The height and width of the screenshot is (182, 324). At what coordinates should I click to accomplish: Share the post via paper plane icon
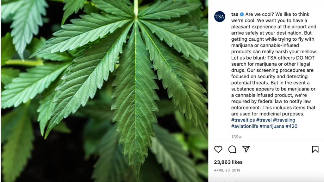(246, 149)
